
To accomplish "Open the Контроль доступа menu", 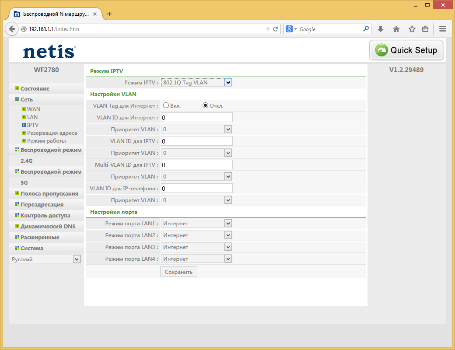I will (45, 215).
